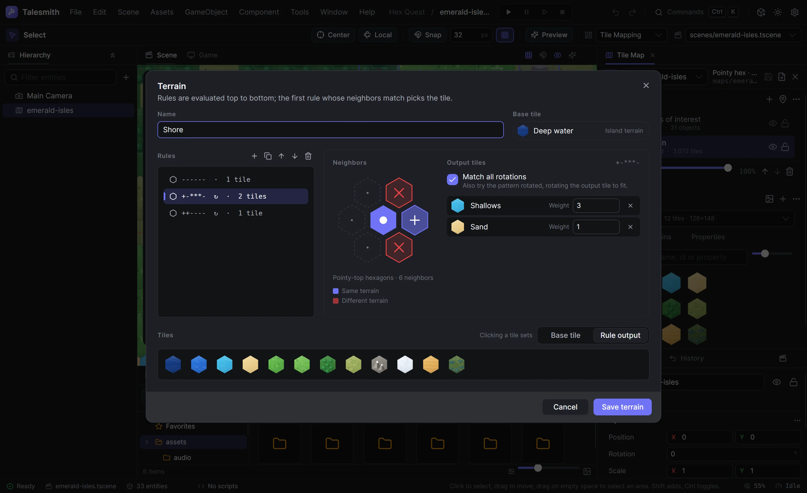Open the GameObject menu
Image resolution: width=807 pixels, height=493 pixels.
pos(206,12)
